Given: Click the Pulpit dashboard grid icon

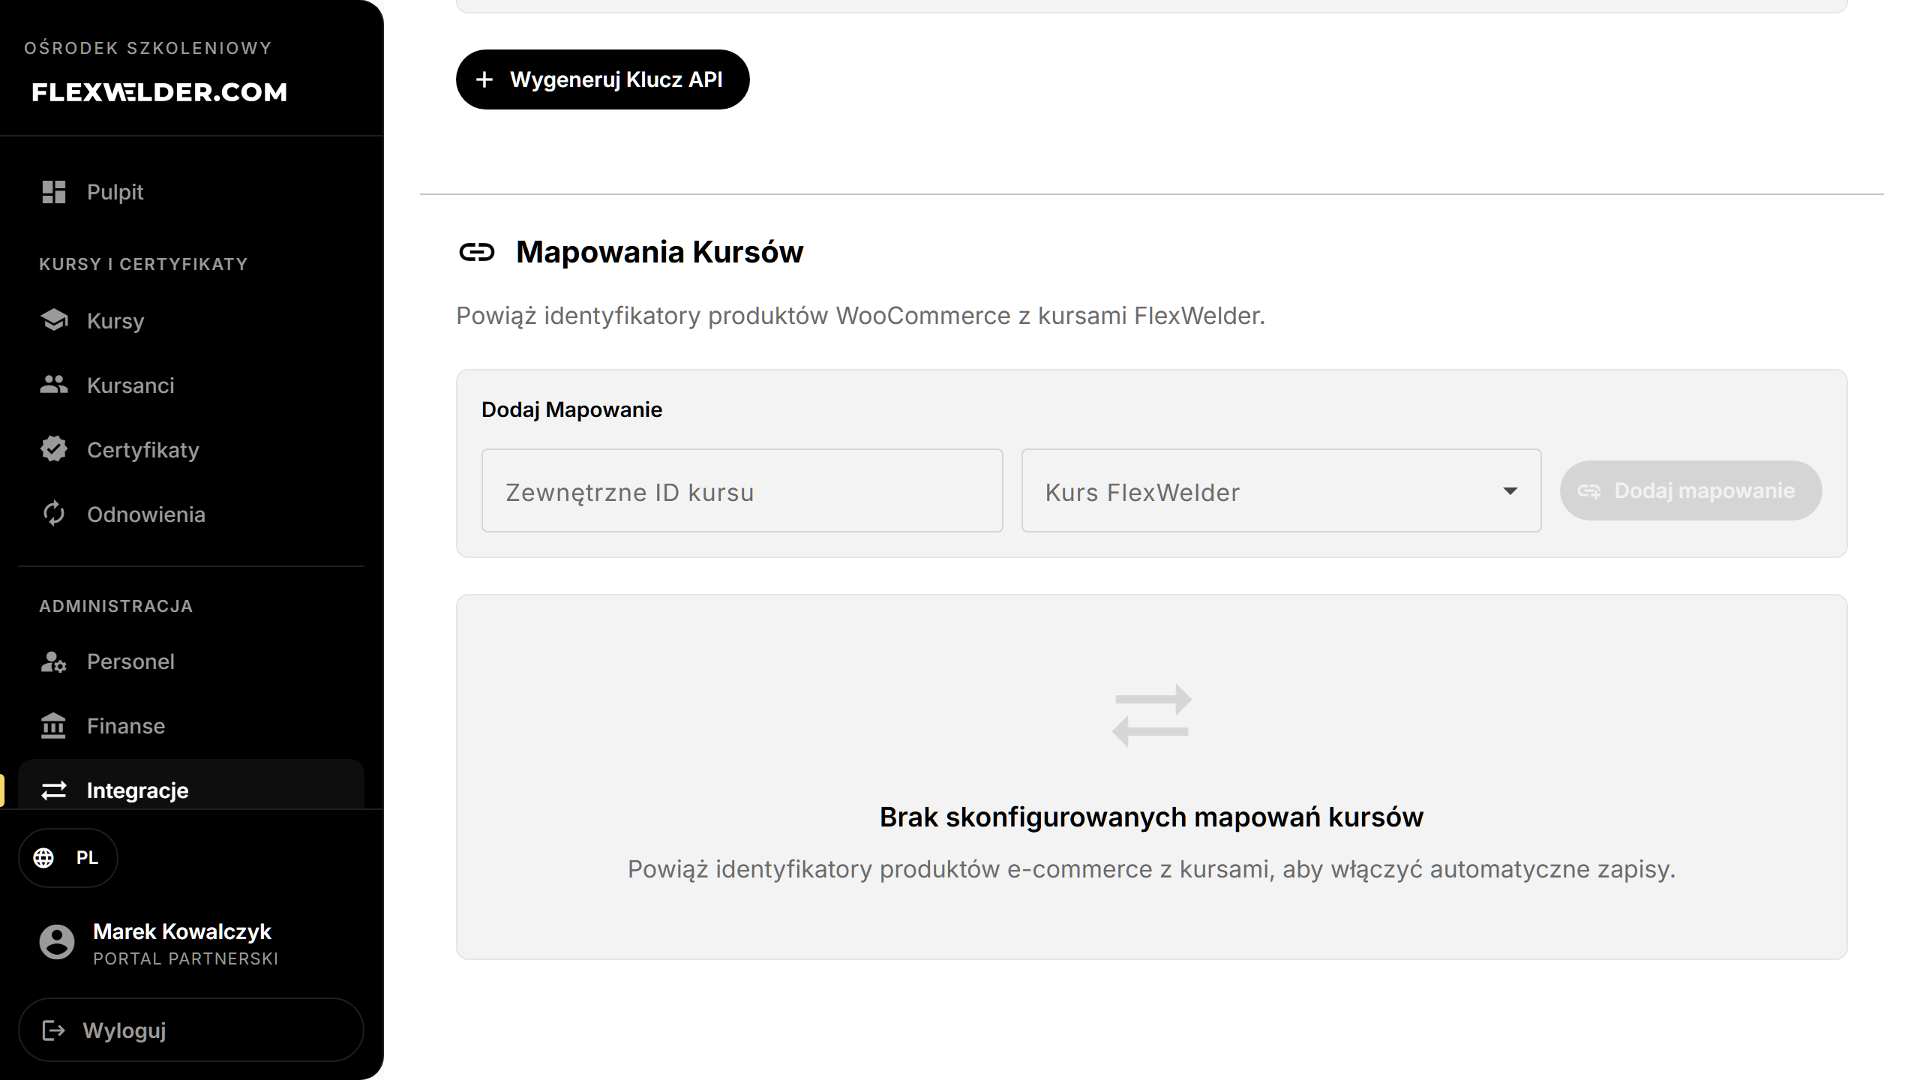Looking at the screenshot, I should pyautogui.click(x=54, y=192).
